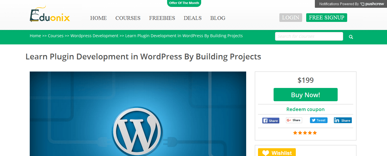
Task: Click the pushcrew notifications banner
Action: [x=351, y=4]
